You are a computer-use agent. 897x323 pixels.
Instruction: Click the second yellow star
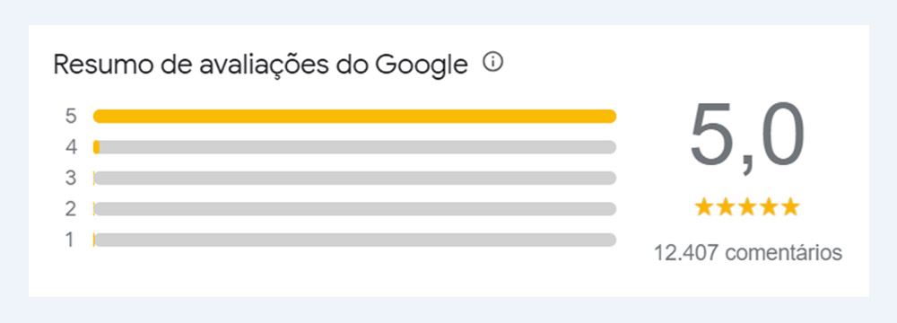point(726,207)
